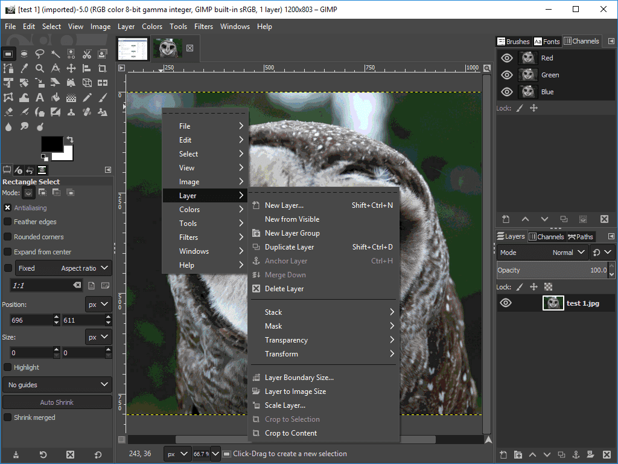618x464 pixels.
Task: Pick the Clone tool
Action: click(x=71, y=111)
